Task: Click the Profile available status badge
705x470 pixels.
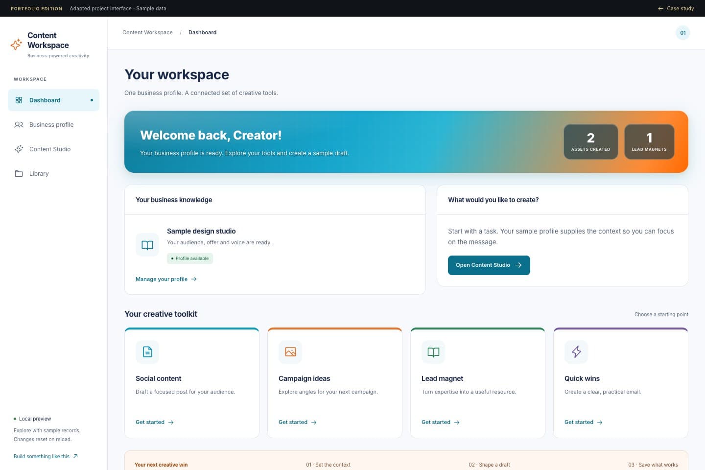Action: [190, 258]
